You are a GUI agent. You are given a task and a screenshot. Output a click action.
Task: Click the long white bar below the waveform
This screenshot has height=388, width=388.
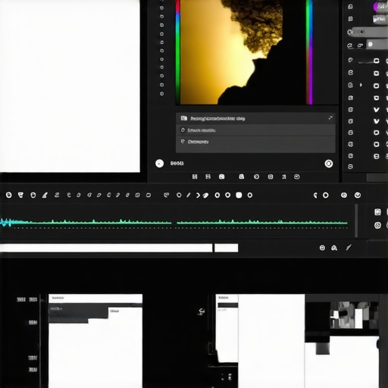pos(106,248)
